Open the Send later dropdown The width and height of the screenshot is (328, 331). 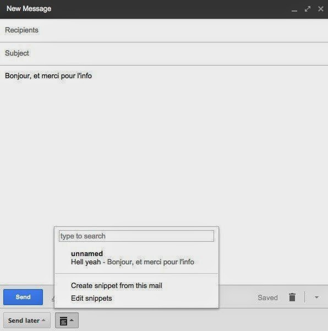pos(27,321)
